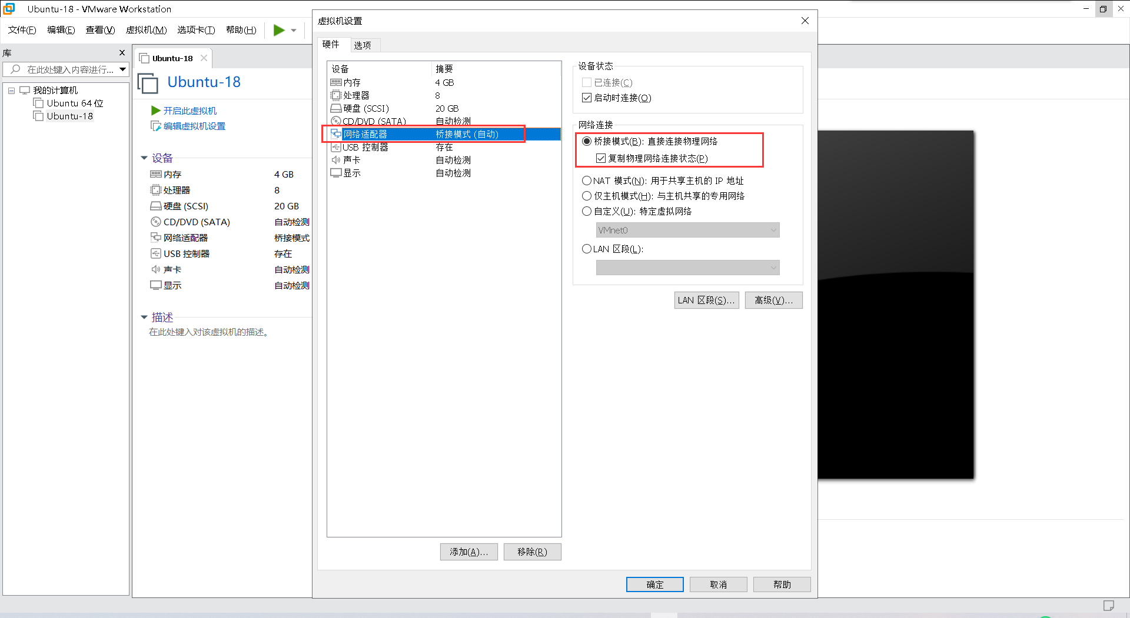Screen dimensions: 1130x618
Task: Open 文件(F) menu
Action: point(22,30)
